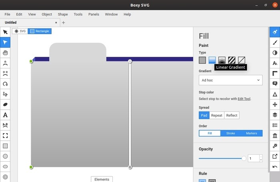This screenshot has height=182, width=280.
Task: Select the Pan hand tool
Action: [5, 53]
